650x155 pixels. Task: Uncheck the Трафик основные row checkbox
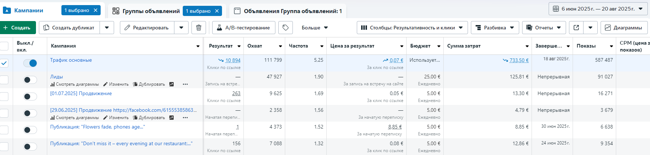pos(4,63)
